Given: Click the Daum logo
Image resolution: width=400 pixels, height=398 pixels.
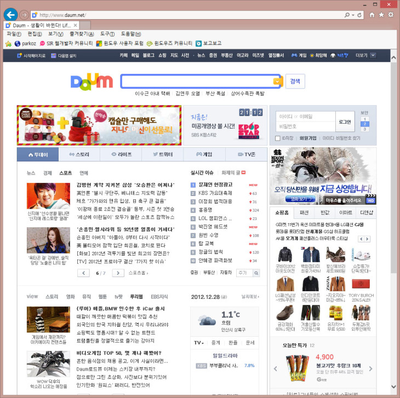Looking at the screenshot, I should coord(92,82).
